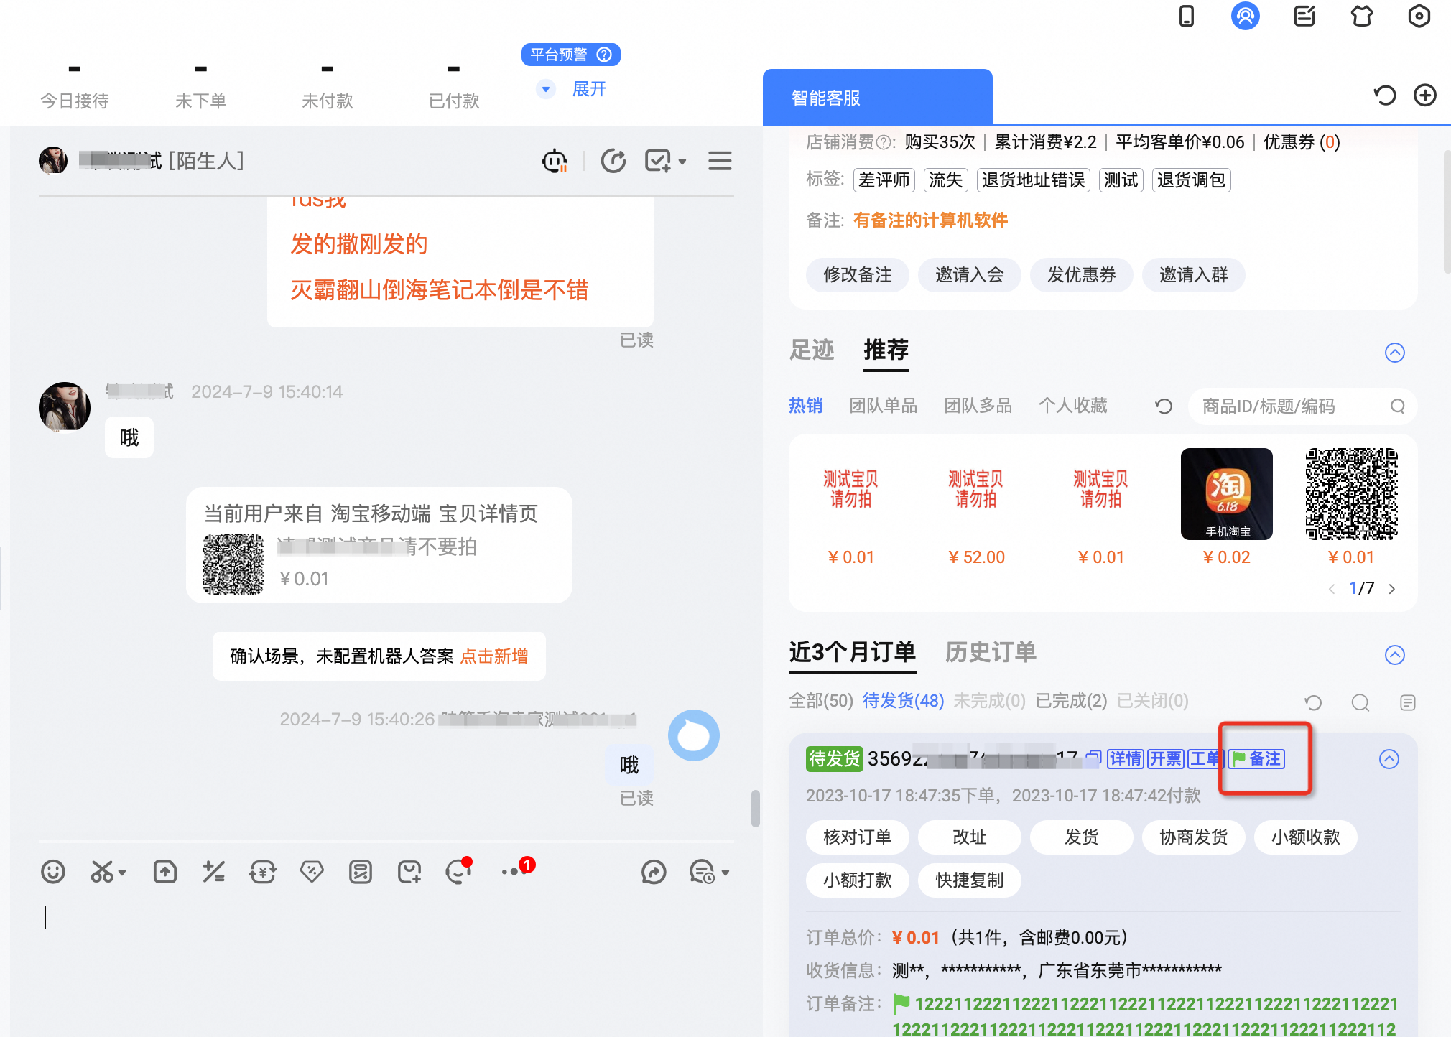Image resolution: width=1451 pixels, height=1037 pixels.
Task: Click the order 备注 flag link
Action: click(x=1257, y=758)
